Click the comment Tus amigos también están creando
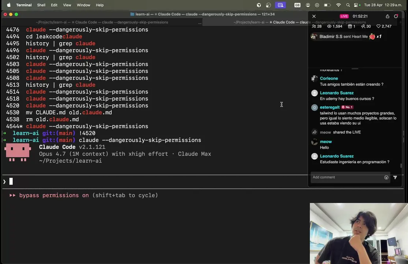The height and width of the screenshot is (264, 408). (x=352, y=84)
